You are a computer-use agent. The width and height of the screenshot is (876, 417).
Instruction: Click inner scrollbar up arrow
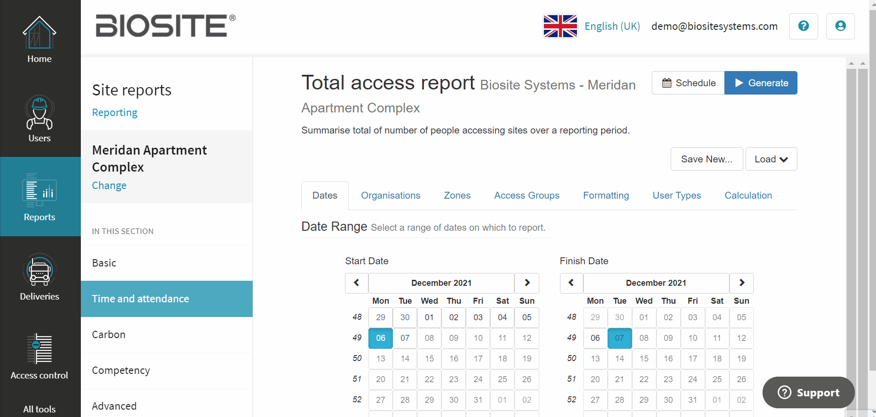851,63
